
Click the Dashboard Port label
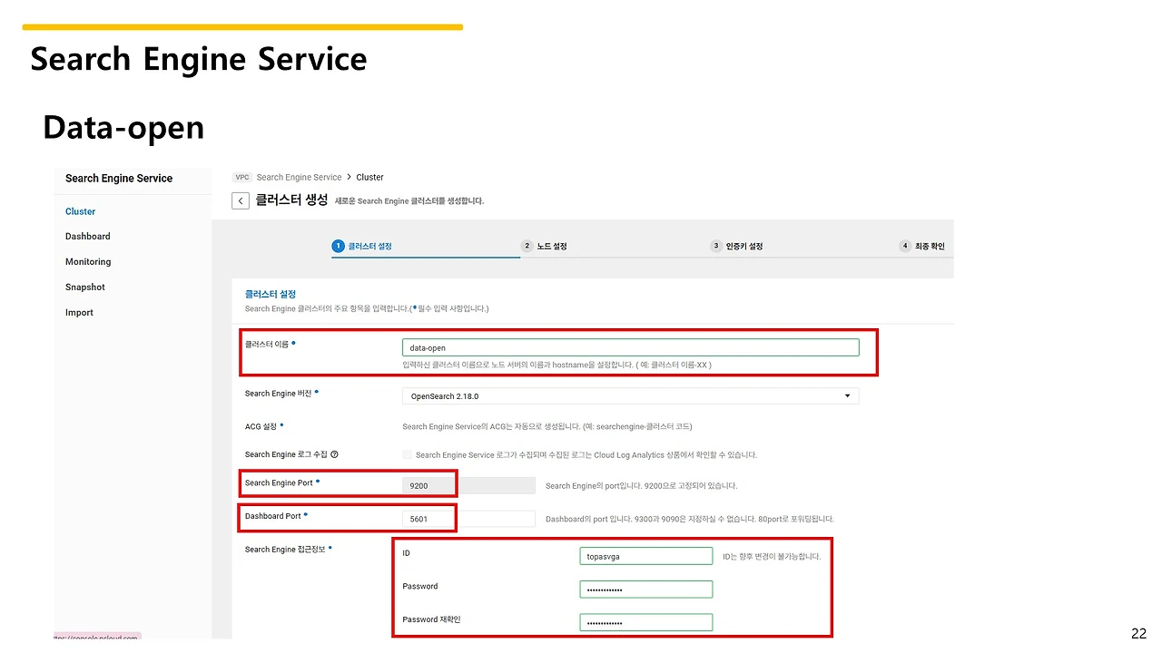(273, 516)
